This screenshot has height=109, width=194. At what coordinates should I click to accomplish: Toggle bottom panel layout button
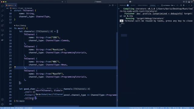pos(189,2)
